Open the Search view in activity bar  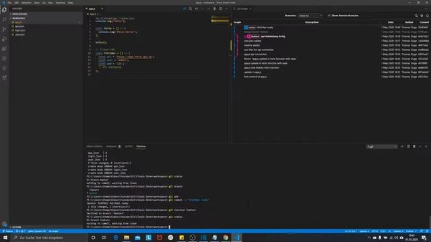click(x=4, y=19)
